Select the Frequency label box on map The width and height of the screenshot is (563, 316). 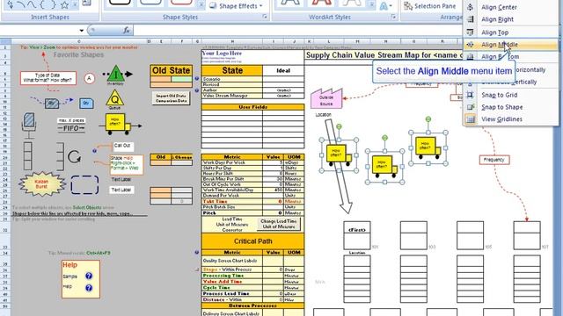(494, 160)
